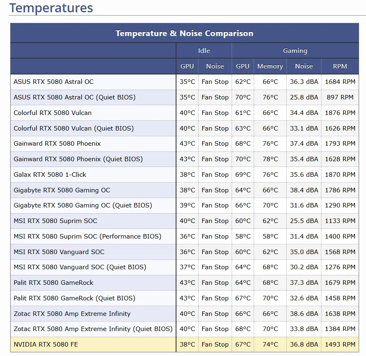Click the highlighted NVIDIA RTX 5080 FE row name

tap(46, 345)
